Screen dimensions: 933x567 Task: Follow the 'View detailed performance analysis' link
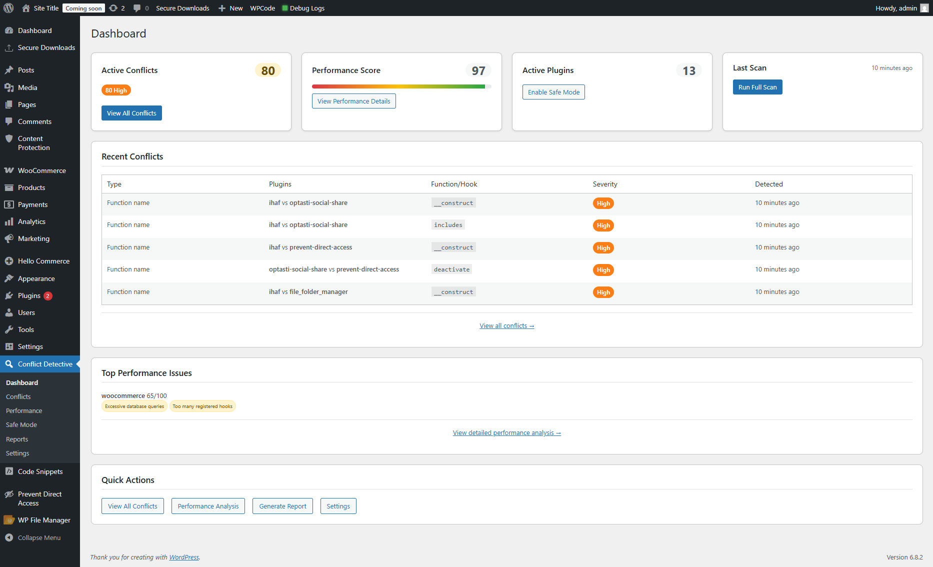[506, 432]
